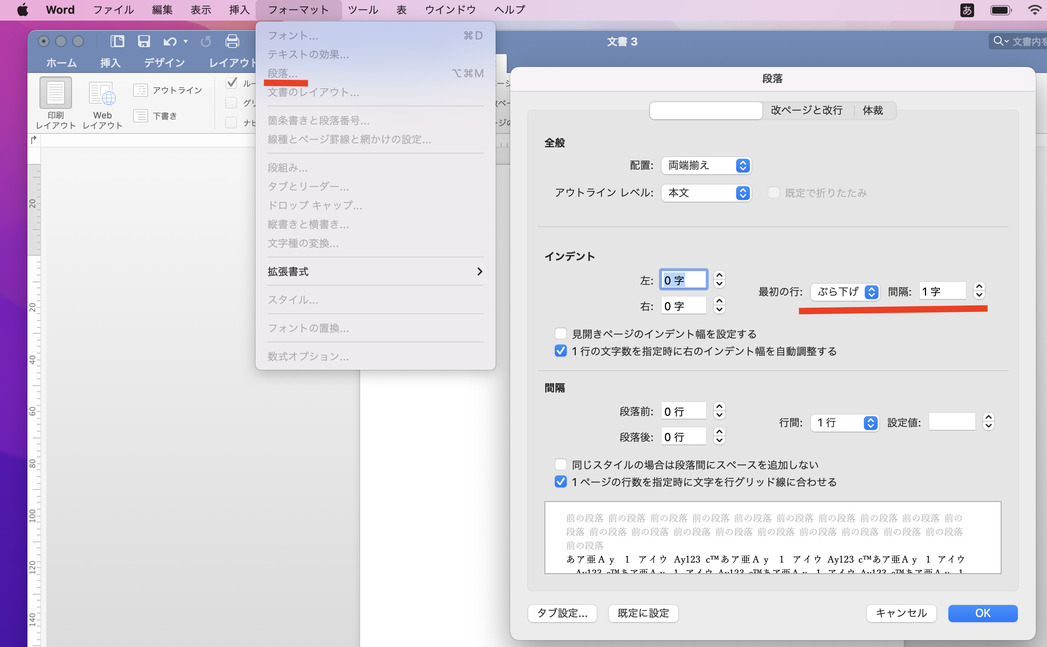
Task: Open the フォーマット menu in menu bar
Action: [298, 10]
